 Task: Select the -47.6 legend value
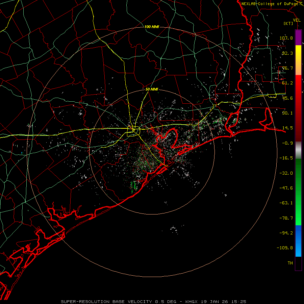(x=286, y=188)
